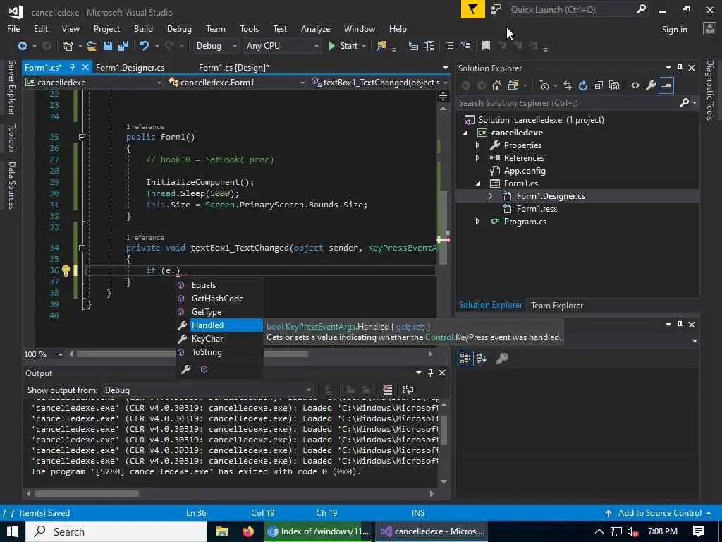Toggle Word Wrap in Output panel
This screenshot has height=542, width=722.
point(408,390)
